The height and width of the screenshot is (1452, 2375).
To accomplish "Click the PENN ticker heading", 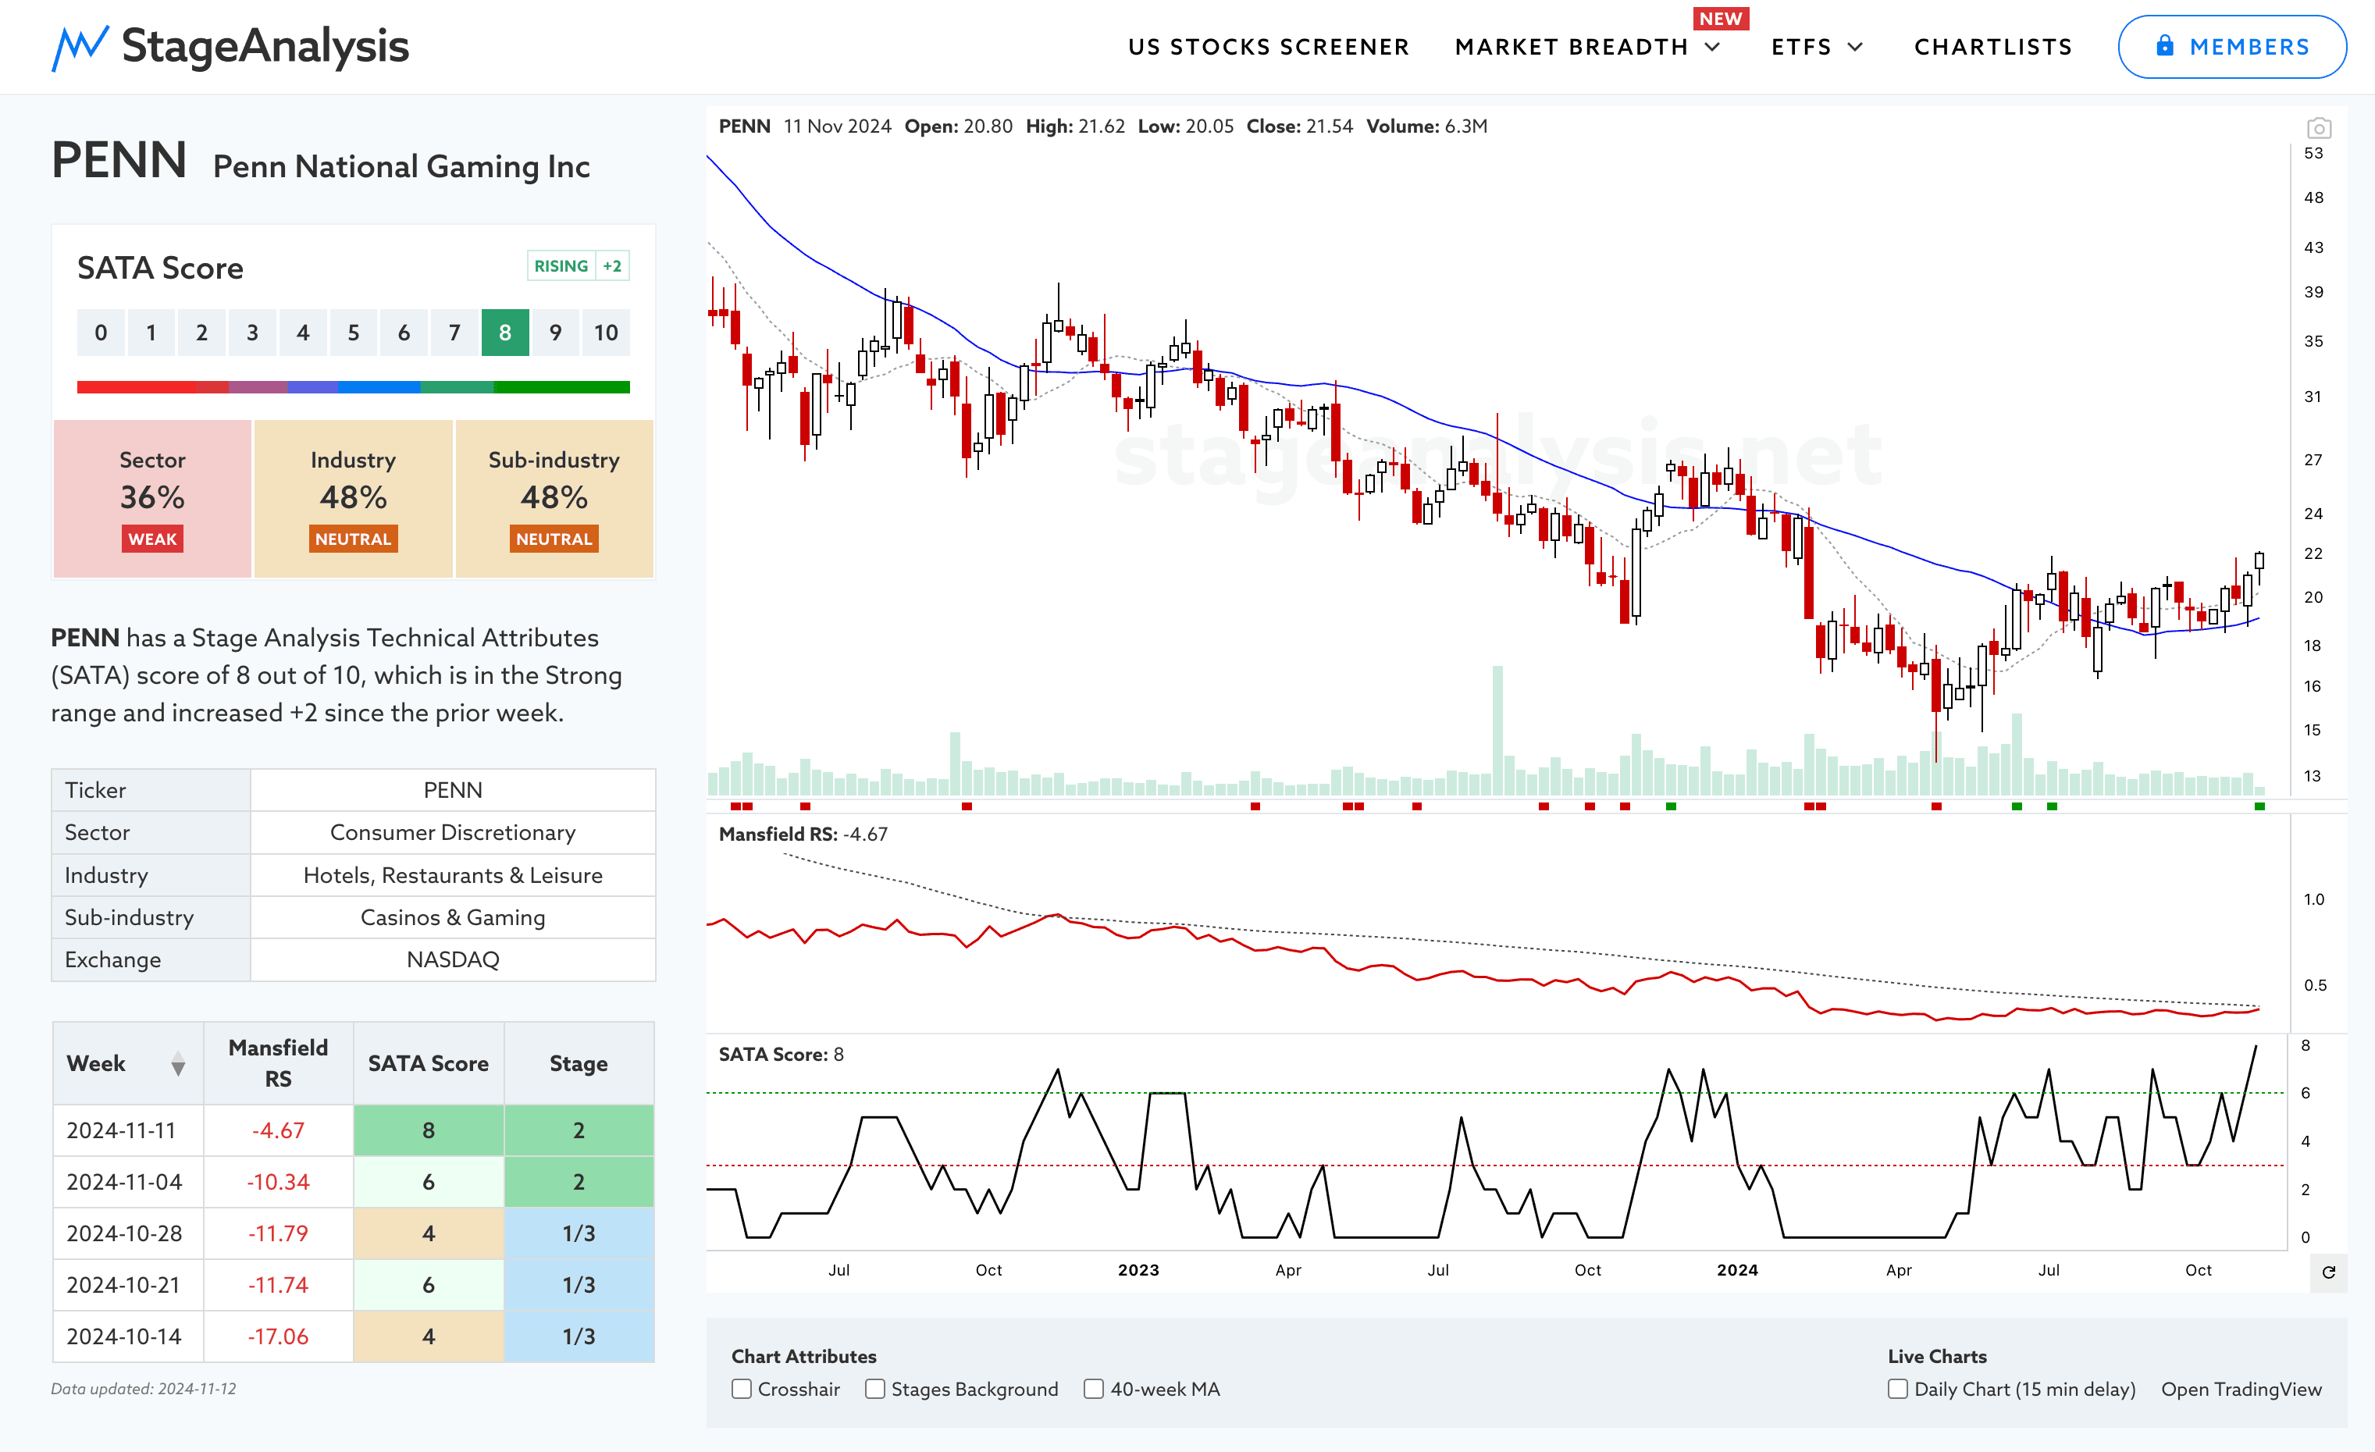I will click(119, 160).
